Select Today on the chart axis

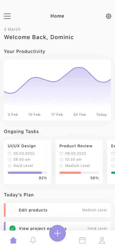pos(101,114)
